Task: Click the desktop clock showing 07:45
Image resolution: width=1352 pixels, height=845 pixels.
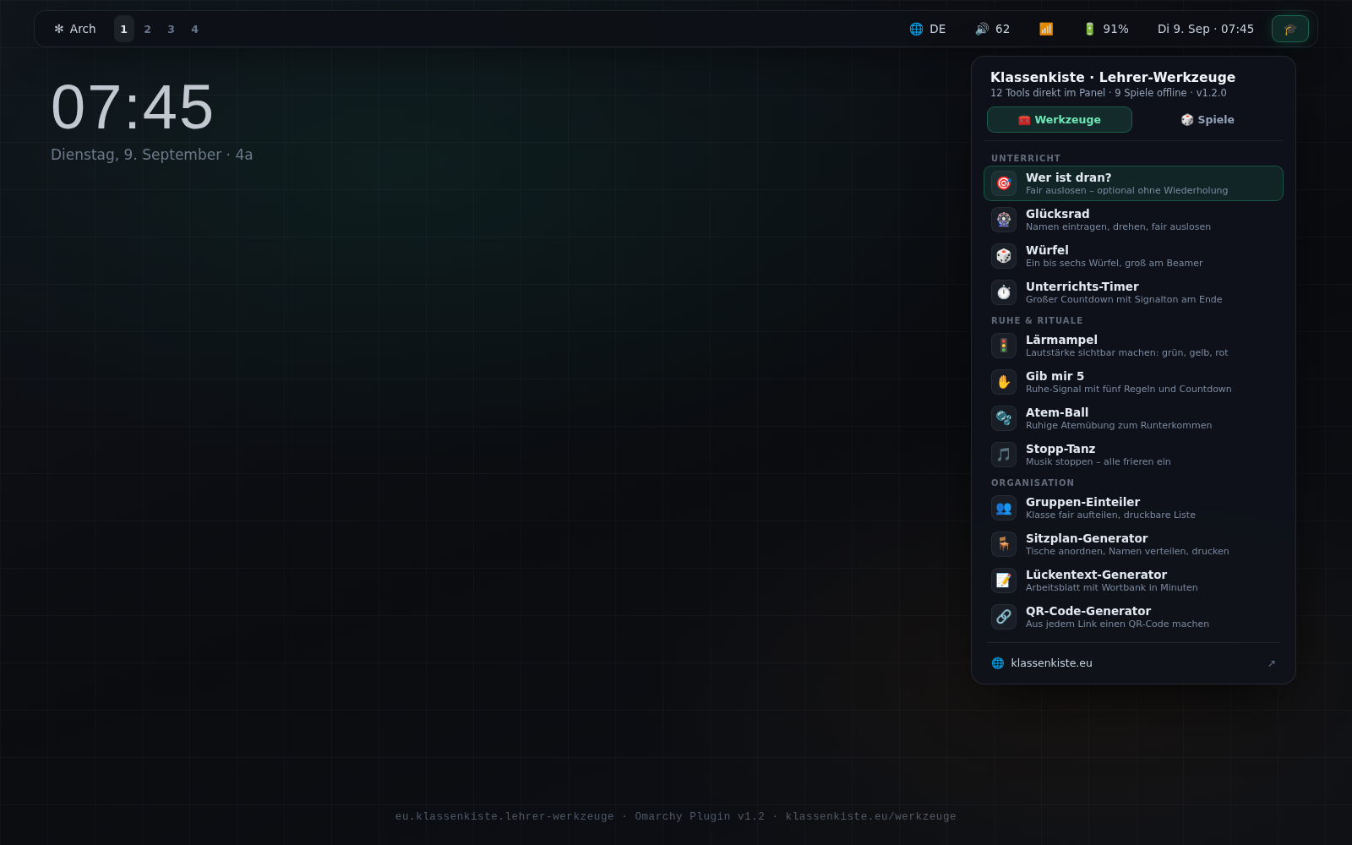Action: pos(133,107)
